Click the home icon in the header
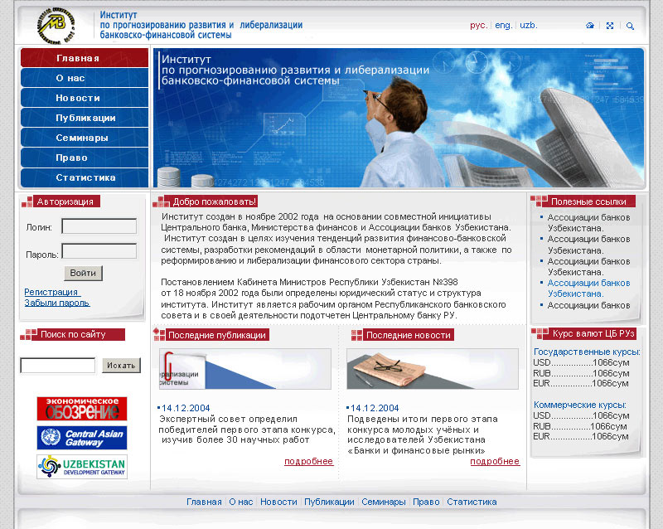 coord(590,26)
